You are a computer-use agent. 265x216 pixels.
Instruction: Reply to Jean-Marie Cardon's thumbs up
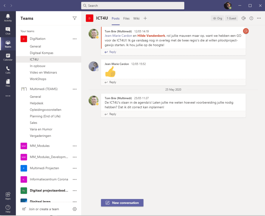110,82
